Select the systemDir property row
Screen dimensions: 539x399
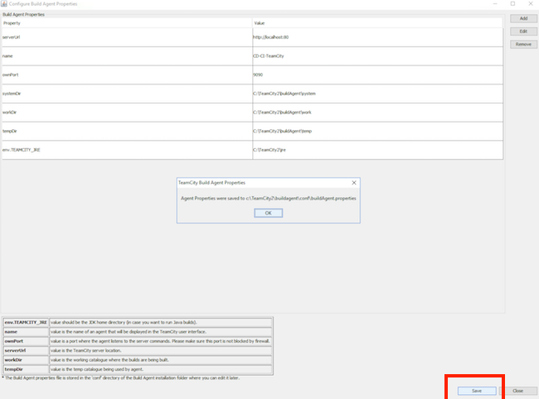252,94
